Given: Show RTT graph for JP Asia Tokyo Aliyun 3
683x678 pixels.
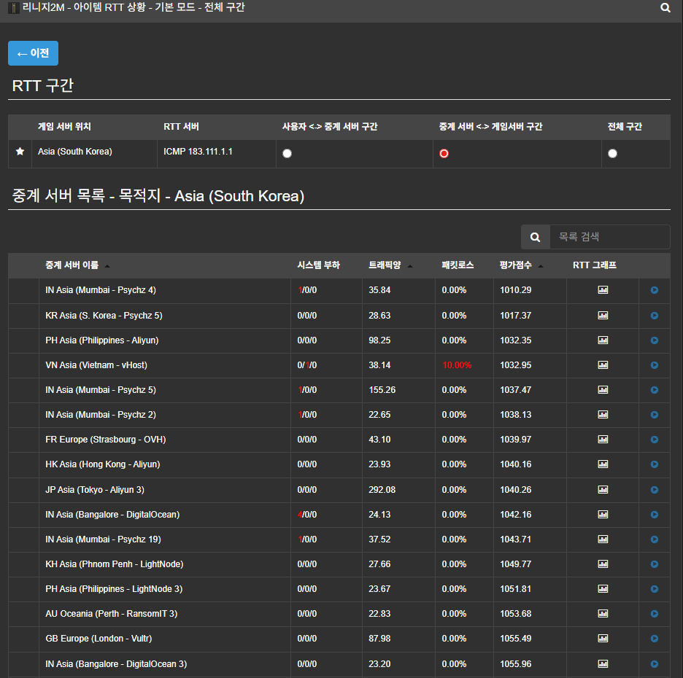Looking at the screenshot, I should pos(603,490).
